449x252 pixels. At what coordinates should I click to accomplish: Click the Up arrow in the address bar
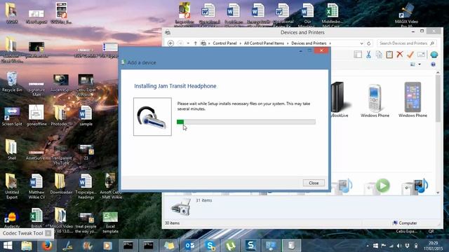[195, 43]
